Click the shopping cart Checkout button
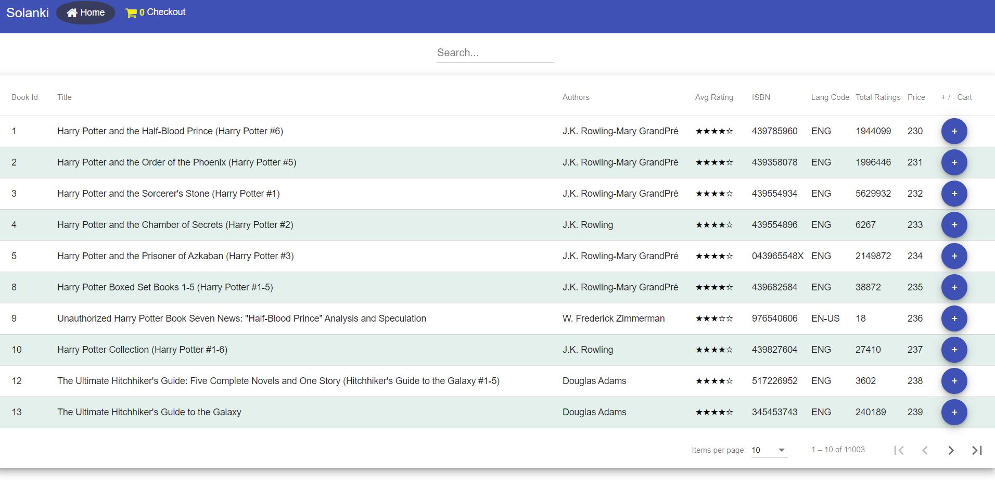Viewport: 995px width, 485px height. (x=156, y=12)
